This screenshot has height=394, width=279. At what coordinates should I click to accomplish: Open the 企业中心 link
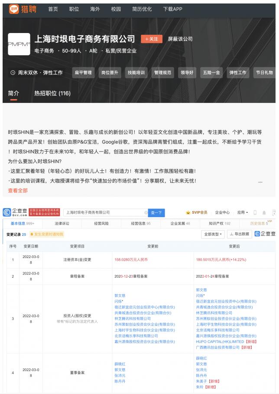point(222,212)
